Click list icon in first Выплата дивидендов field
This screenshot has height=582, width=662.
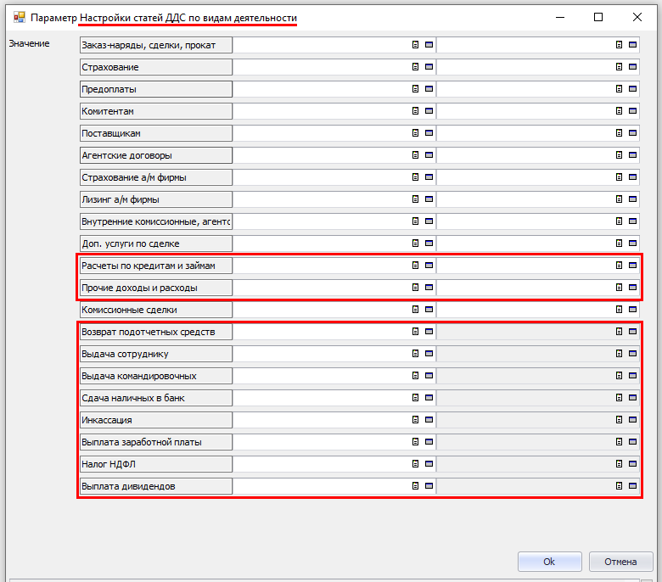[416, 486]
